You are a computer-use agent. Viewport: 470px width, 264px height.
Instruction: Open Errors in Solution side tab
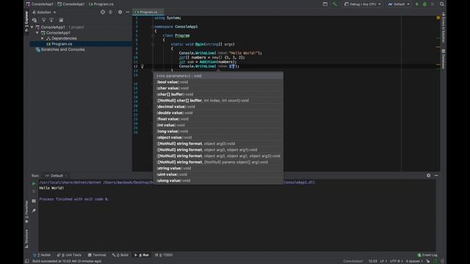(x=444, y=27)
